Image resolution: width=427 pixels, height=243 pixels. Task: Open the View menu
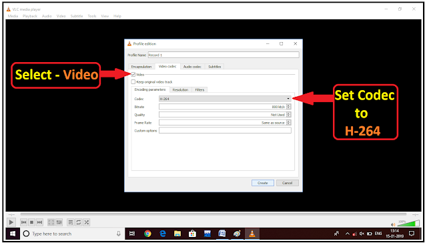click(105, 16)
